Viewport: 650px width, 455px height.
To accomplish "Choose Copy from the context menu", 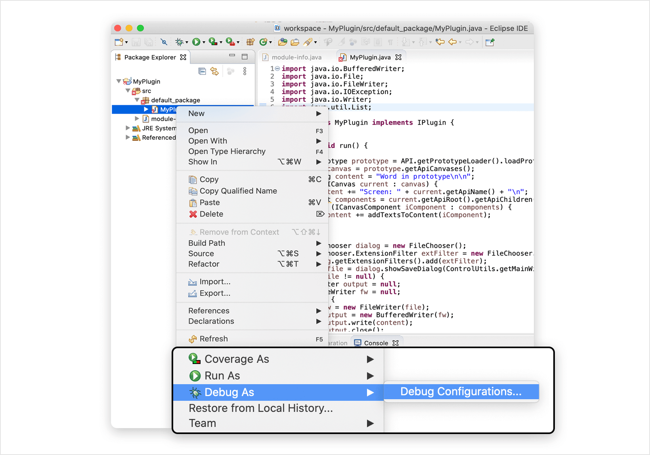I will [252, 180].
